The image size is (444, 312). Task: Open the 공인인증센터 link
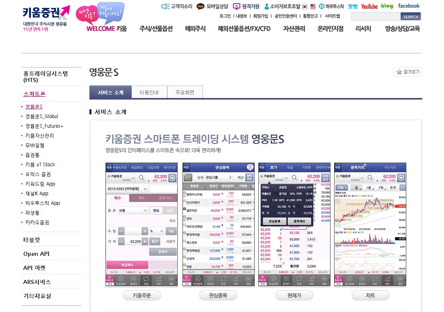click(286, 16)
